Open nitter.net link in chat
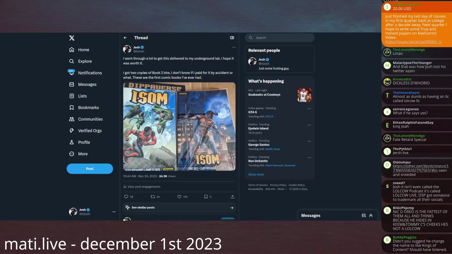This screenshot has width=452, height=254. 421,168
